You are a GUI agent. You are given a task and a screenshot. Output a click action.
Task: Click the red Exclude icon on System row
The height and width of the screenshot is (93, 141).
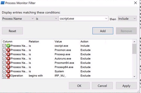point(8,71)
